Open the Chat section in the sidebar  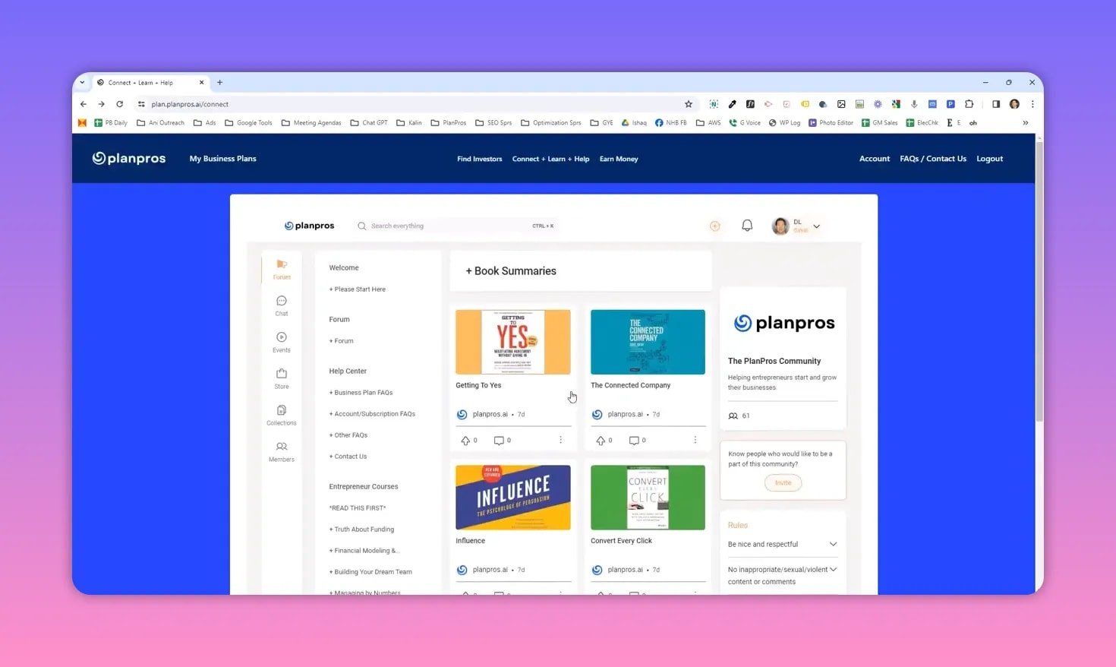click(x=281, y=306)
